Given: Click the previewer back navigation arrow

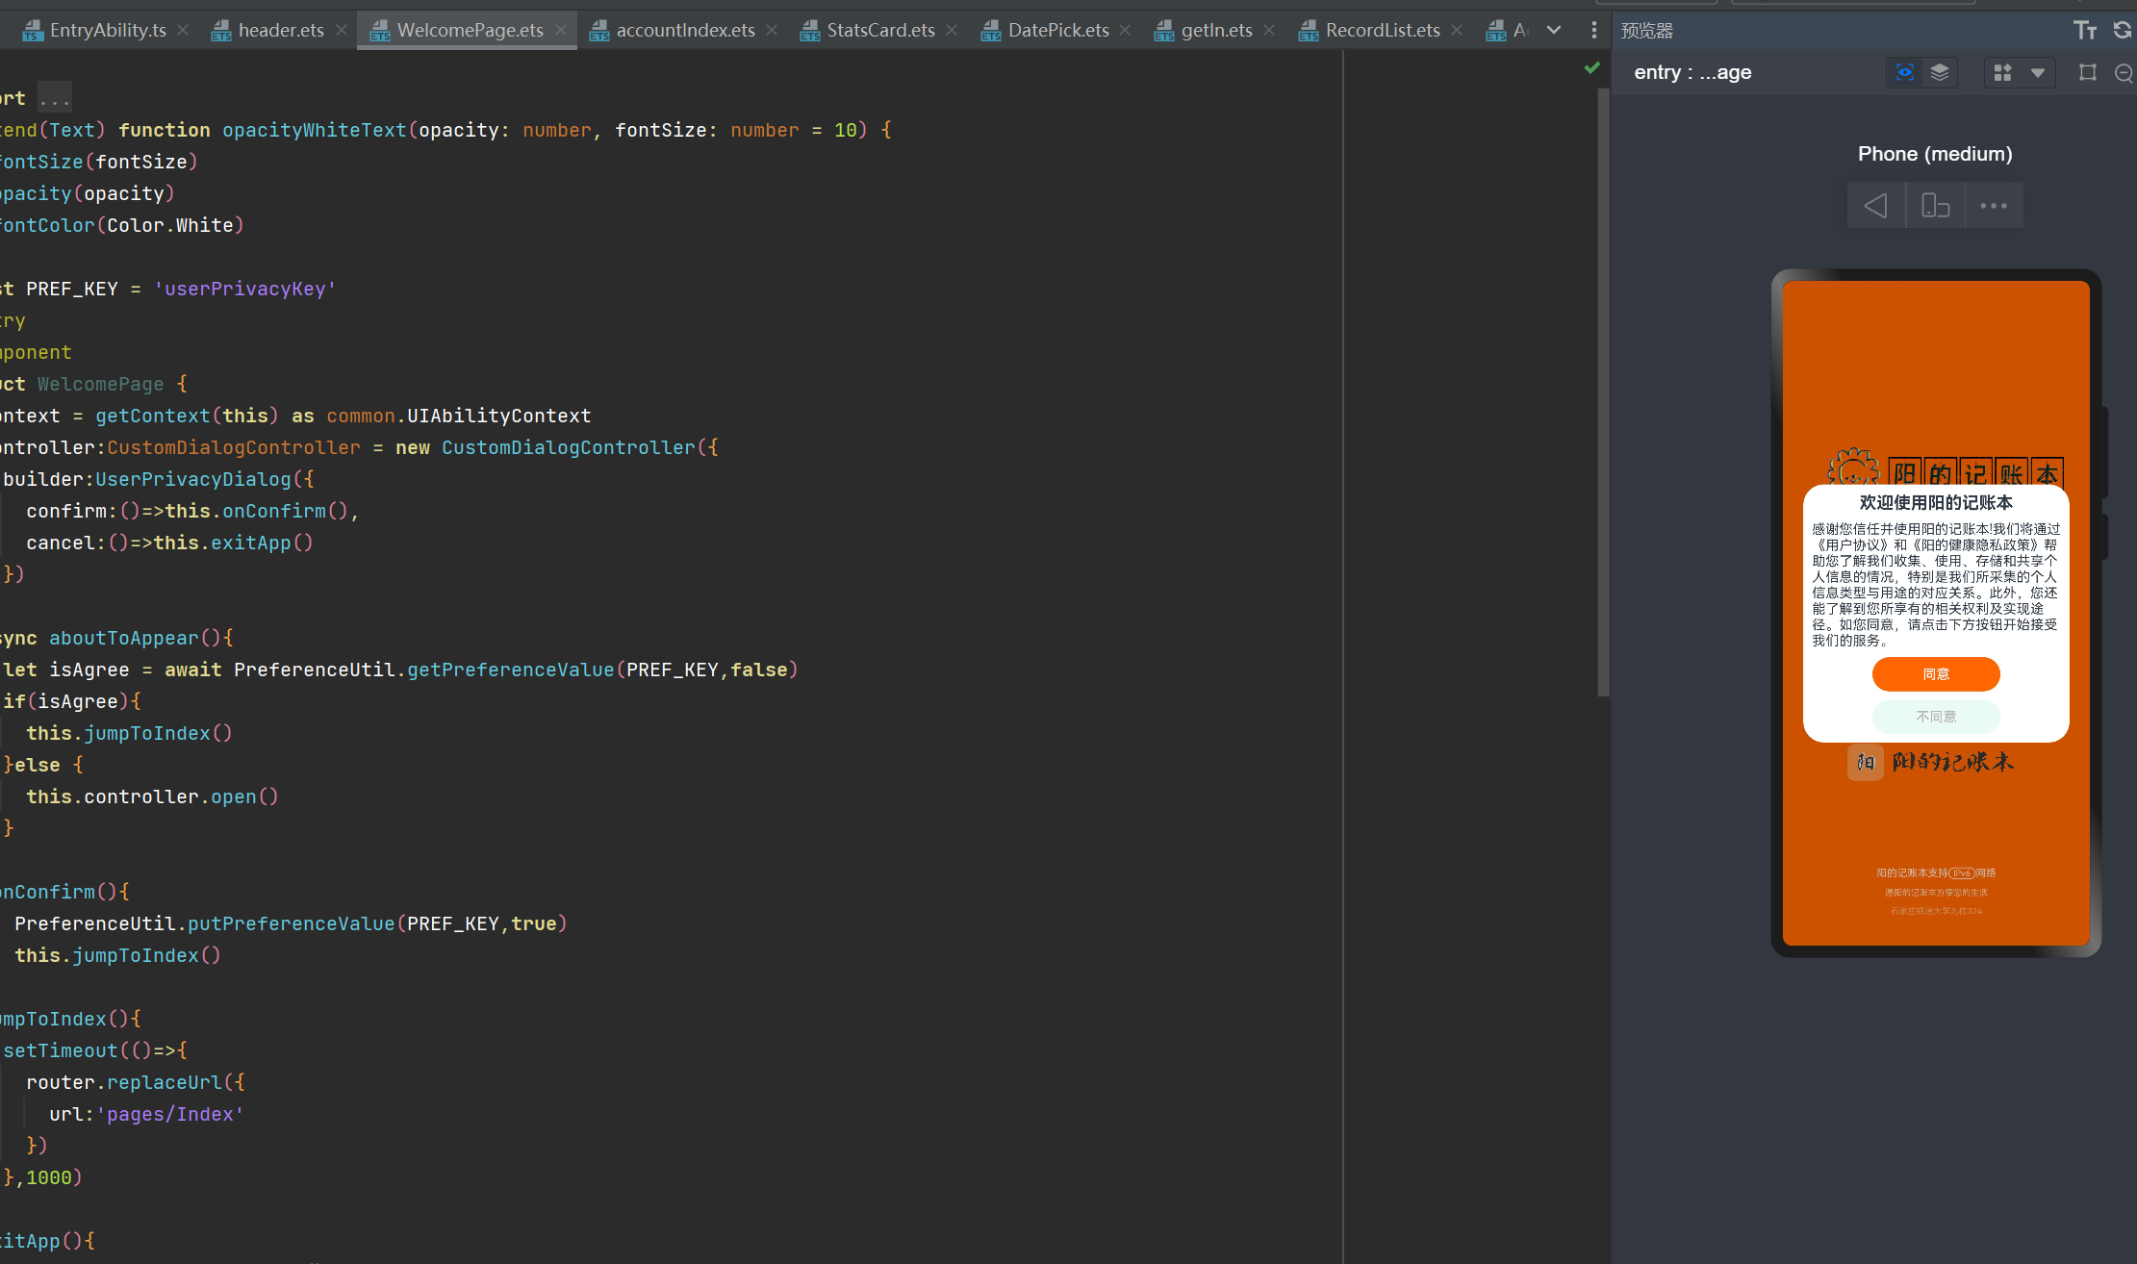Looking at the screenshot, I should click(1875, 206).
